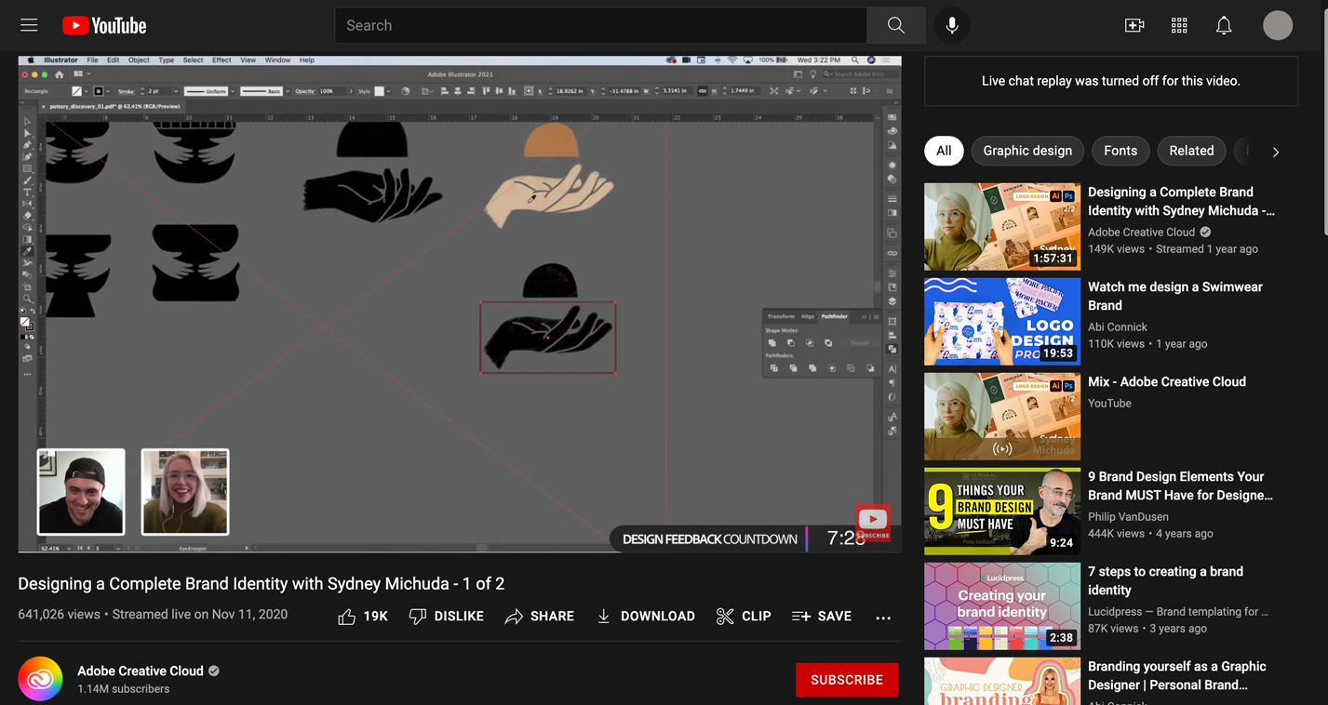Open the SHARE arrow option
The height and width of the screenshot is (705, 1328).
(539, 616)
